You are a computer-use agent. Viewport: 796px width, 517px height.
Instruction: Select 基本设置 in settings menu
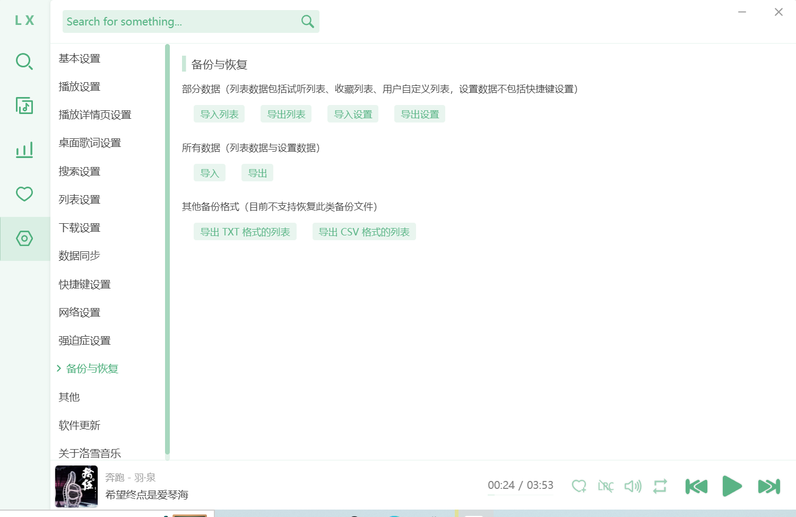point(80,58)
